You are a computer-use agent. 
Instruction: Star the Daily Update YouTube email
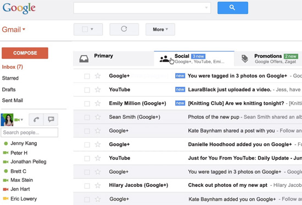click(98, 158)
